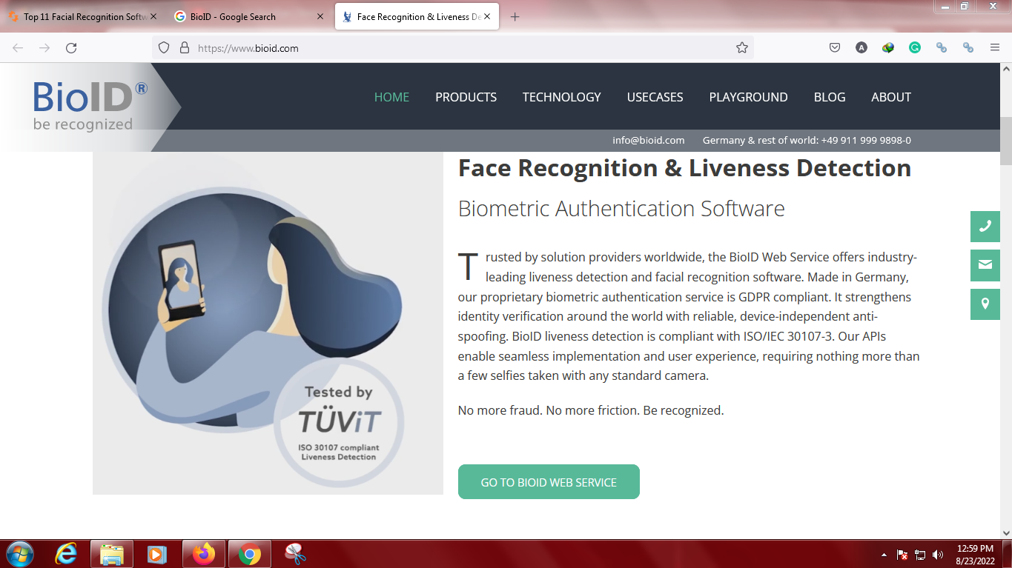1012x568 pixels.
Task: Open the BLOG navigation item
Action: pyautogui.click(x=830, y=97)
